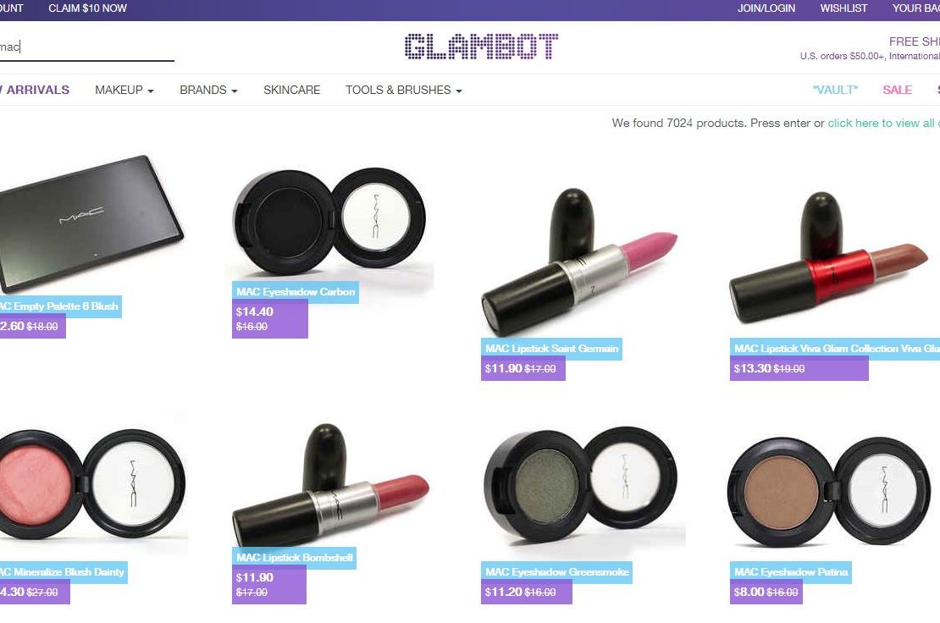This screenshot has width=940, height=623.
Task: Select the MAC Lipstick Saint Germain image
Action: click(579, 262)
